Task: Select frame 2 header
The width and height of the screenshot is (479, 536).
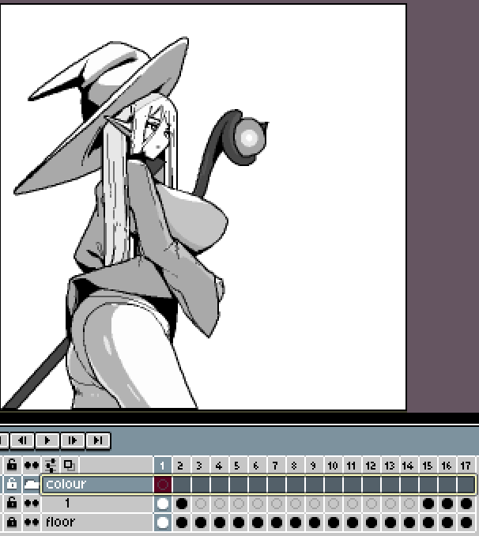Action: pos(182,465)
